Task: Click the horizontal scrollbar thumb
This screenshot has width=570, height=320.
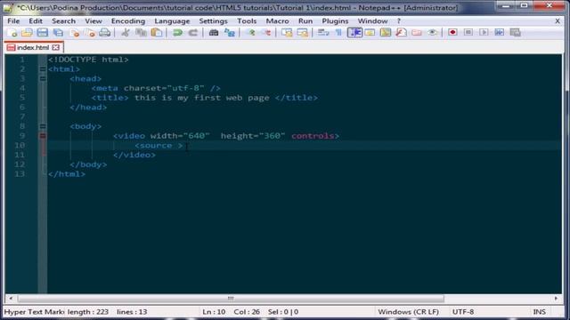Action: [231, 299]
